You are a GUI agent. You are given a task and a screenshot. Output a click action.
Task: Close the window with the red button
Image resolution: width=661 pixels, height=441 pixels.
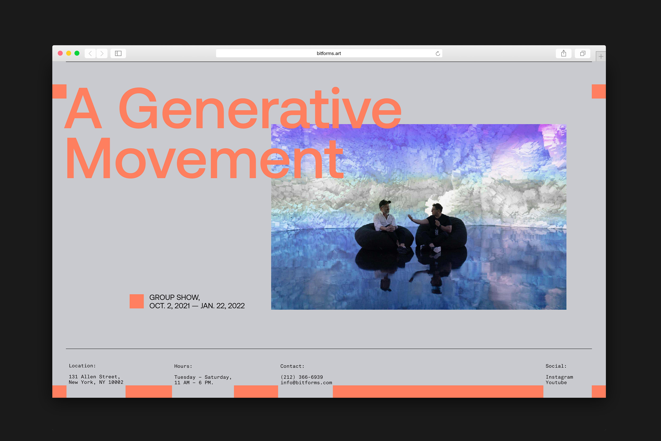[60, 53]
